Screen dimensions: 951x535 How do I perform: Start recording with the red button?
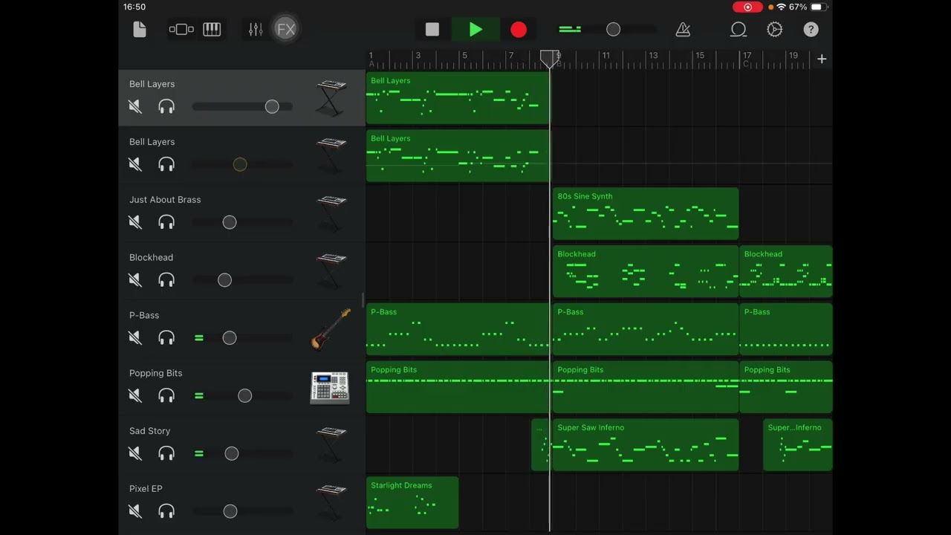coord(519,30)
